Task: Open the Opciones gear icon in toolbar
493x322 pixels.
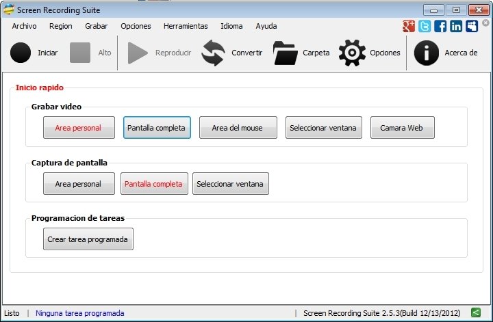Action: [352, 53]
